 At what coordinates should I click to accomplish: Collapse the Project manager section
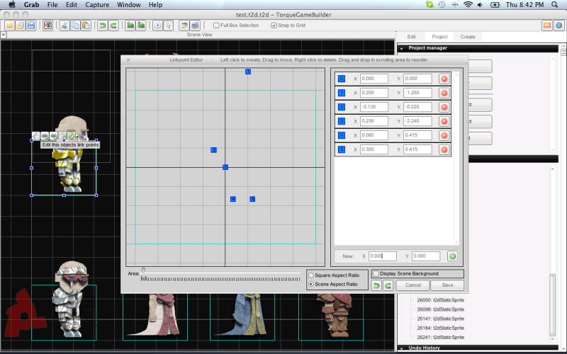point(401,48)
